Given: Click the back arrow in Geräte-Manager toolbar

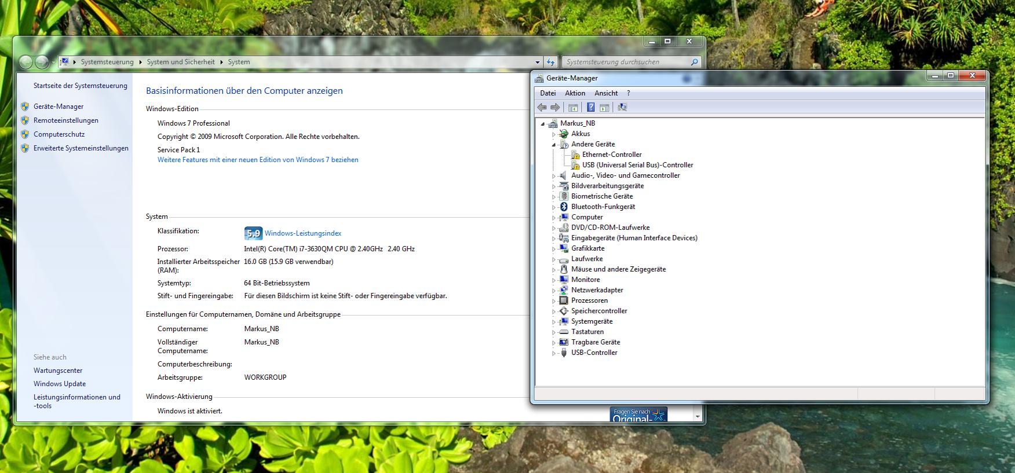Looking at the screenshot, I should [542, 107].
